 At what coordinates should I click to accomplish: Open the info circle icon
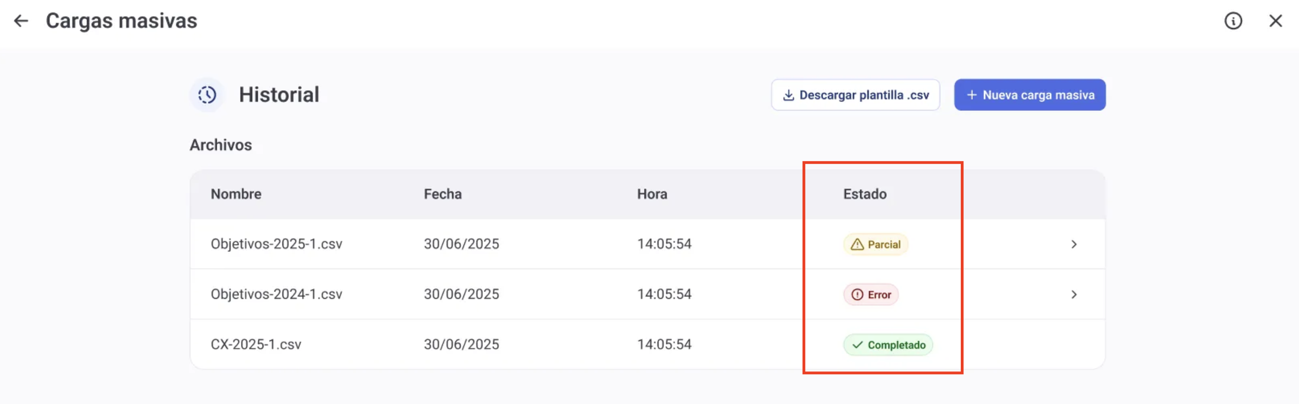coord(1233,20)
